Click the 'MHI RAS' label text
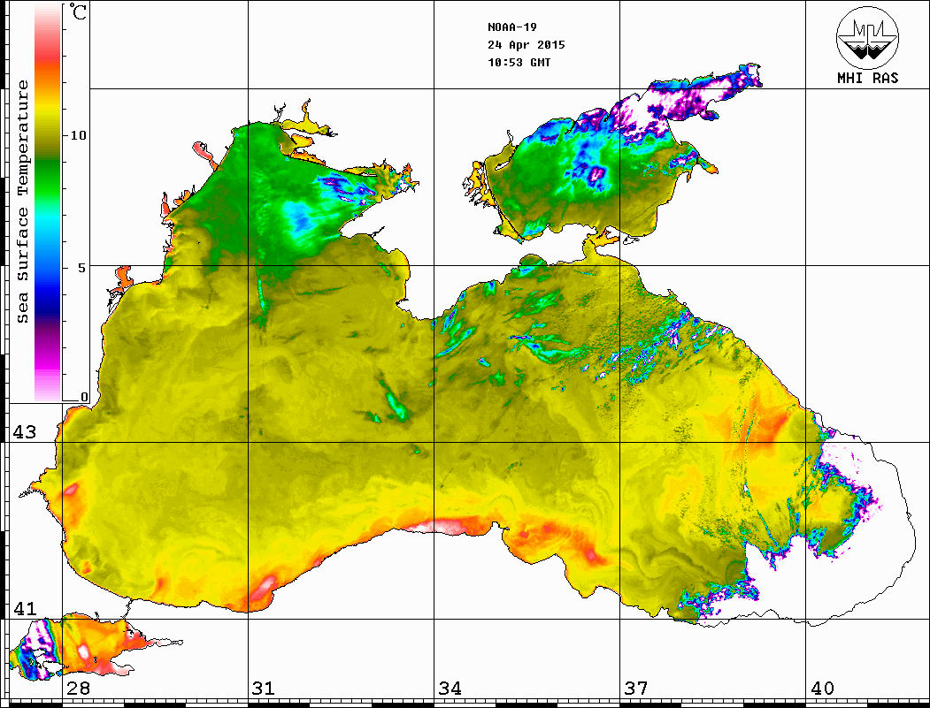This screenshot has width=930, height=708. (867, 78)
